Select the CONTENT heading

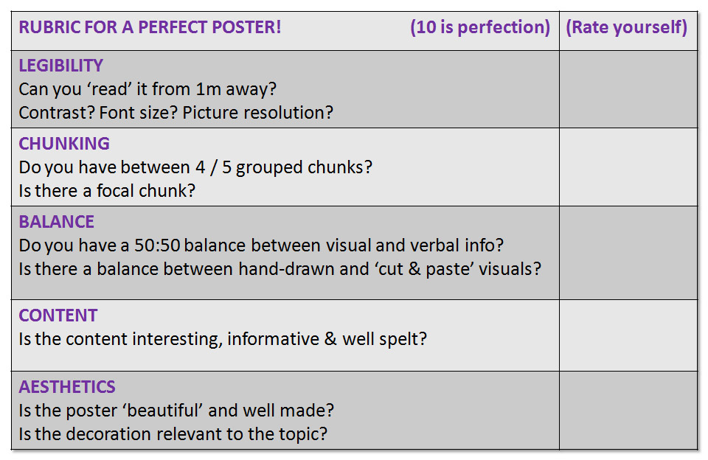pos(58,315)
